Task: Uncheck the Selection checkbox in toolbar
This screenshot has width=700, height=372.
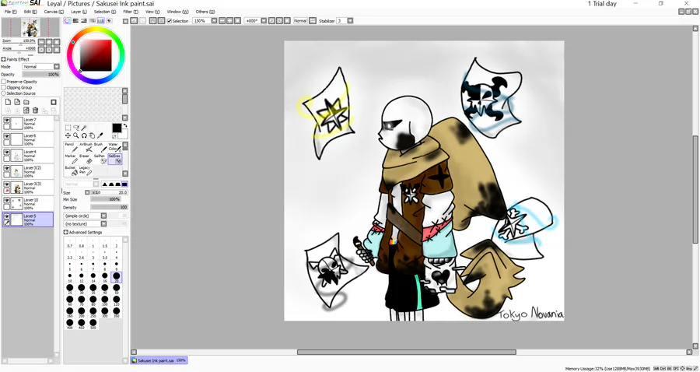Action: tap(169, 21)
